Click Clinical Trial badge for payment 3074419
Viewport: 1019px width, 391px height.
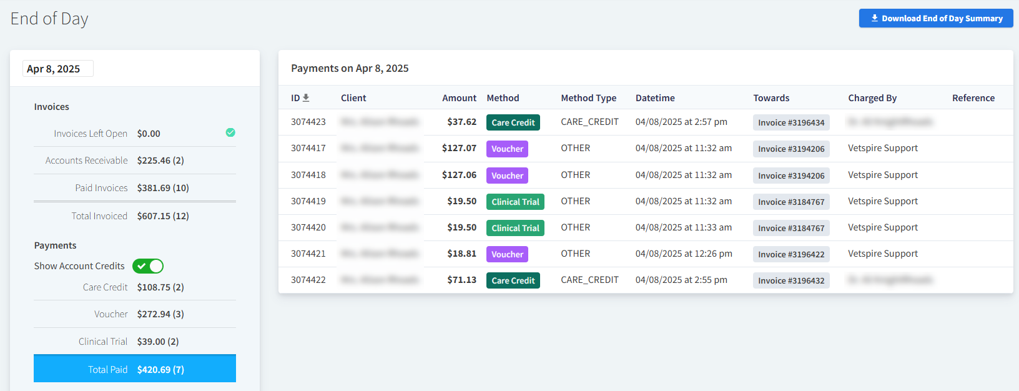click(x=515, y=202)
